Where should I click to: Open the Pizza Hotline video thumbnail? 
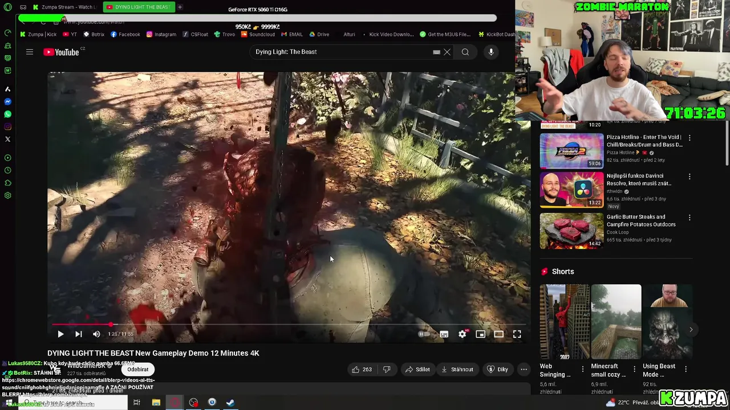pyautogui.click(x=571, y=151)
